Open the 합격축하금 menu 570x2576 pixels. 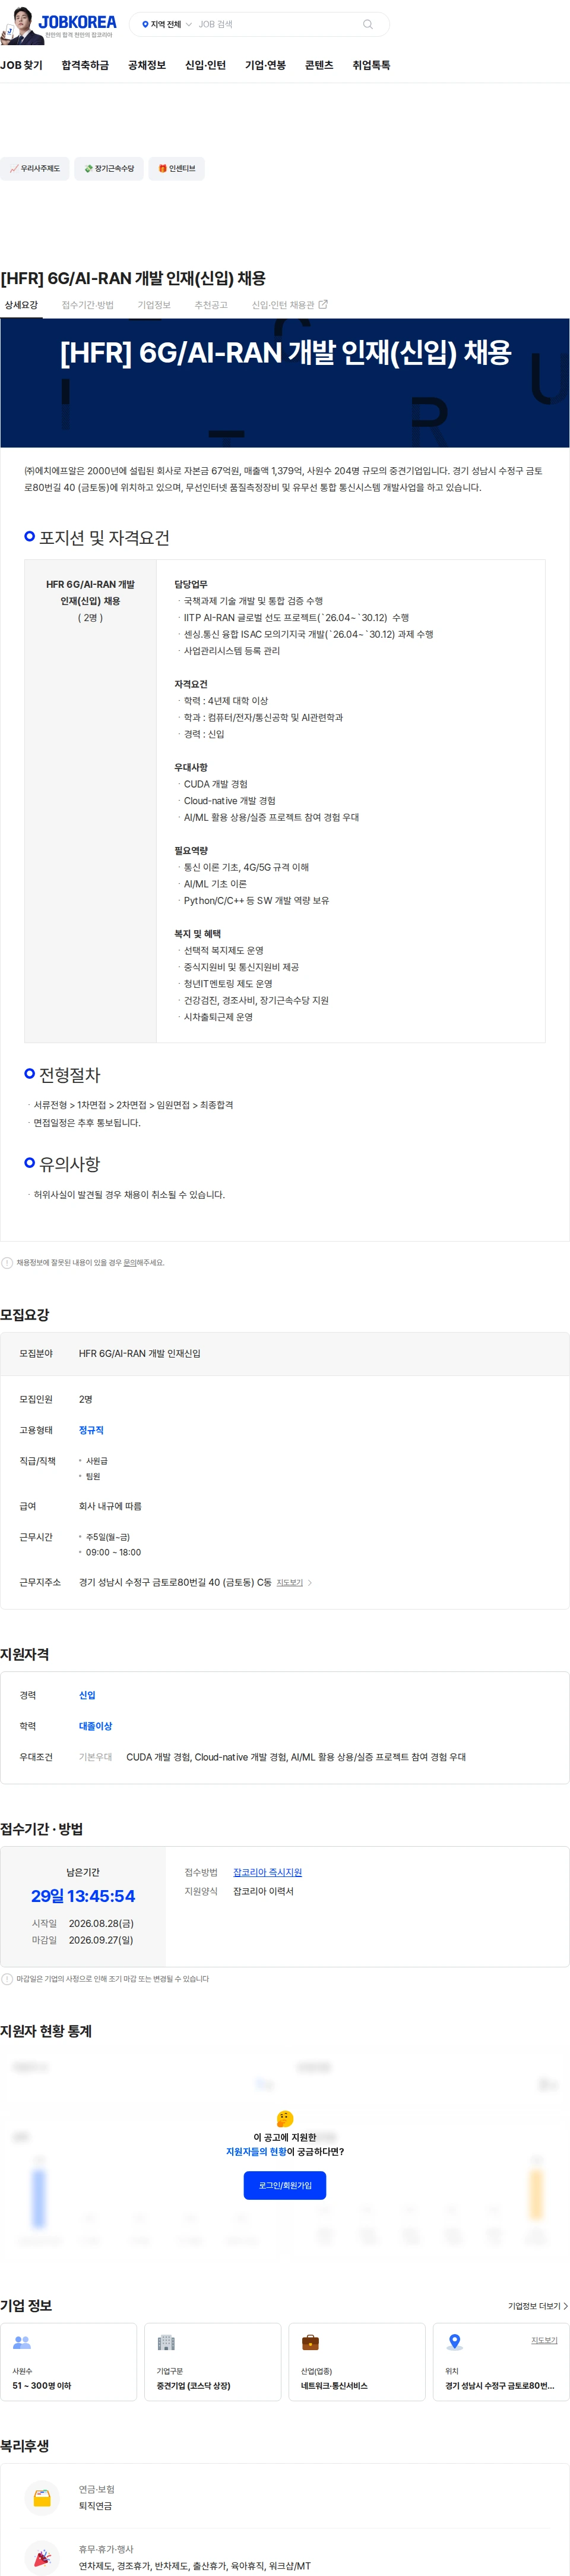[85, 65]
